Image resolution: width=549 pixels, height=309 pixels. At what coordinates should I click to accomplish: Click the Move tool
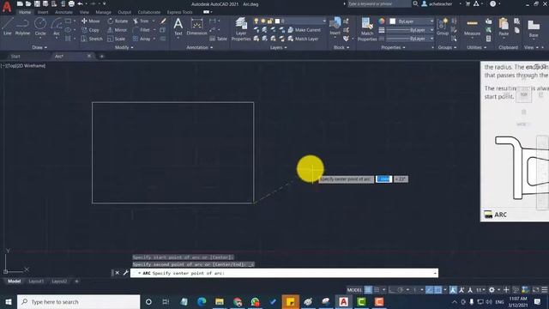(x=90, y=21)
